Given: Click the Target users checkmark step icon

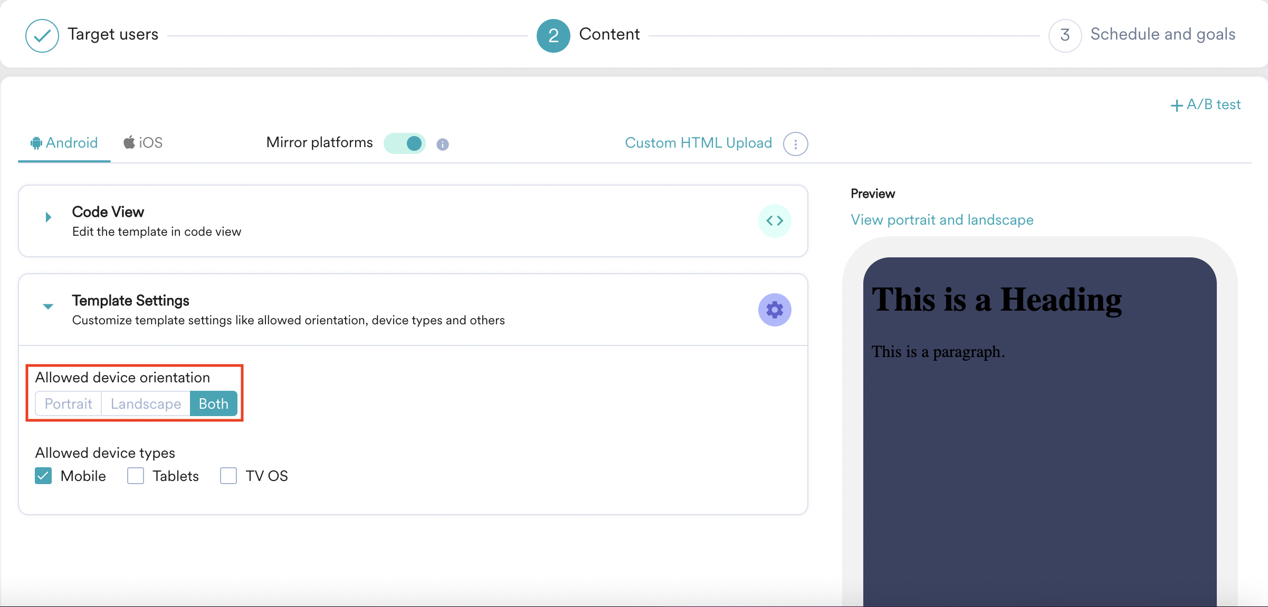Looking at the screenshot, I should pyautogui.click(x=42, y=35).
